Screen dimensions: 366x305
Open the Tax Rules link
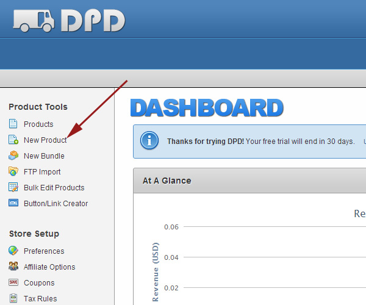(40, 299)
